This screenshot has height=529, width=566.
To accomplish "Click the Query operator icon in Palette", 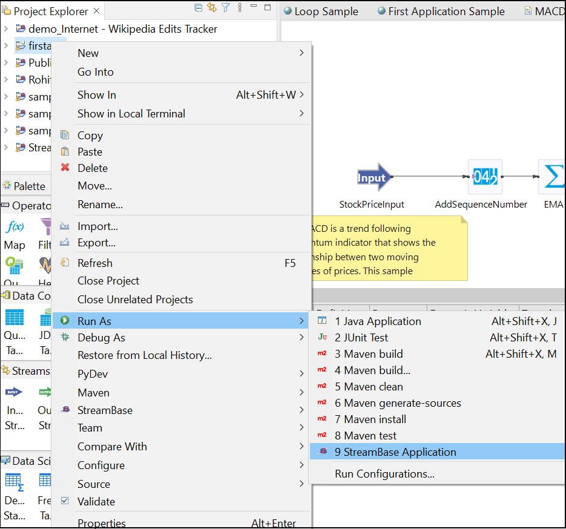I will click(x=15, y=266).
